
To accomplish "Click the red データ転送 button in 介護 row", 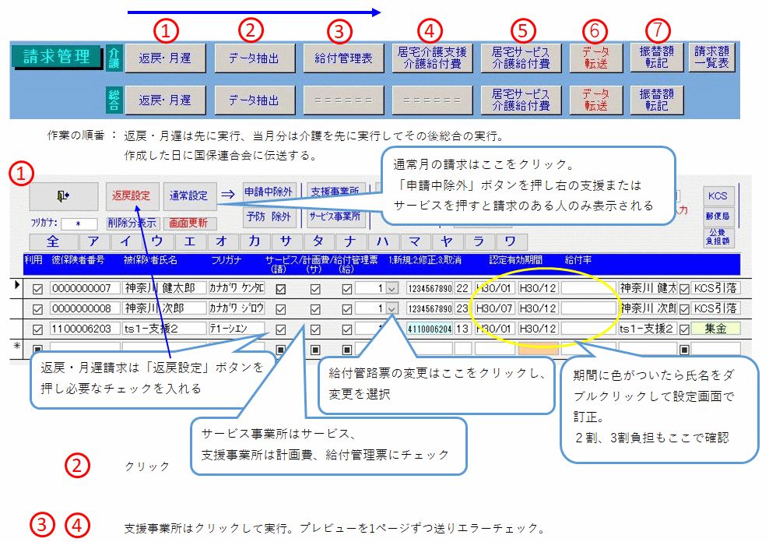I will point(596,58).
